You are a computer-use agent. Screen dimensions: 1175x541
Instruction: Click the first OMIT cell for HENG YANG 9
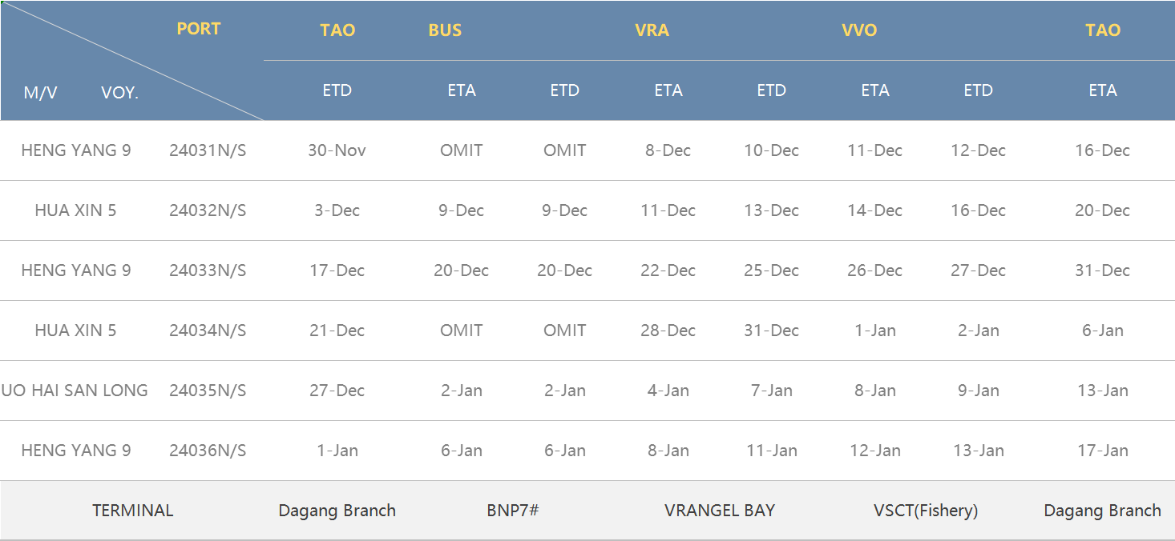point(462,150)
